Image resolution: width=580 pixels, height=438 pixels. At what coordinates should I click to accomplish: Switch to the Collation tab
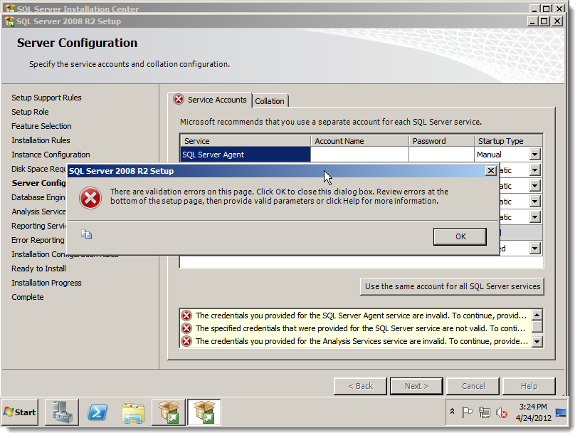[270, 101]
